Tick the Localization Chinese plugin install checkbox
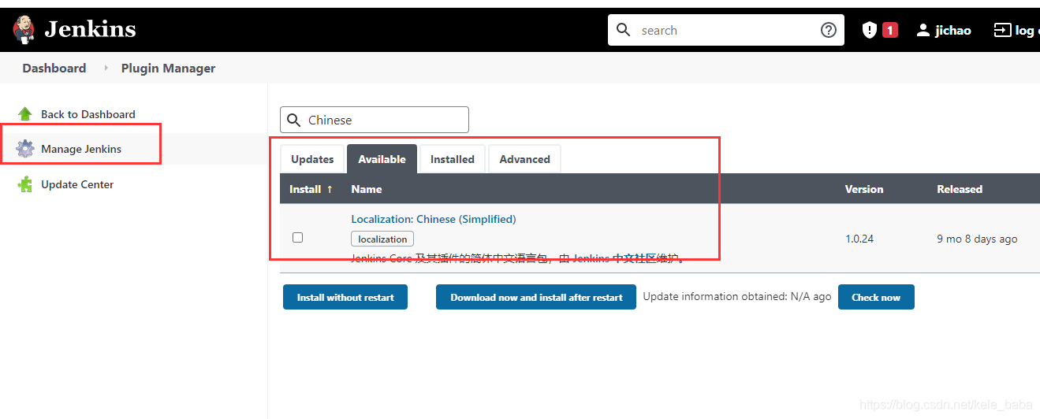 [297, 237]
